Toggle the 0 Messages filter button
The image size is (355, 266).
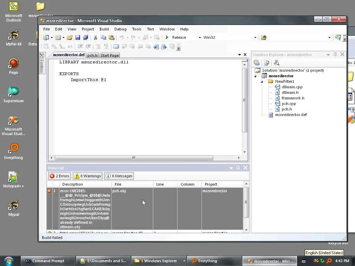119,176
